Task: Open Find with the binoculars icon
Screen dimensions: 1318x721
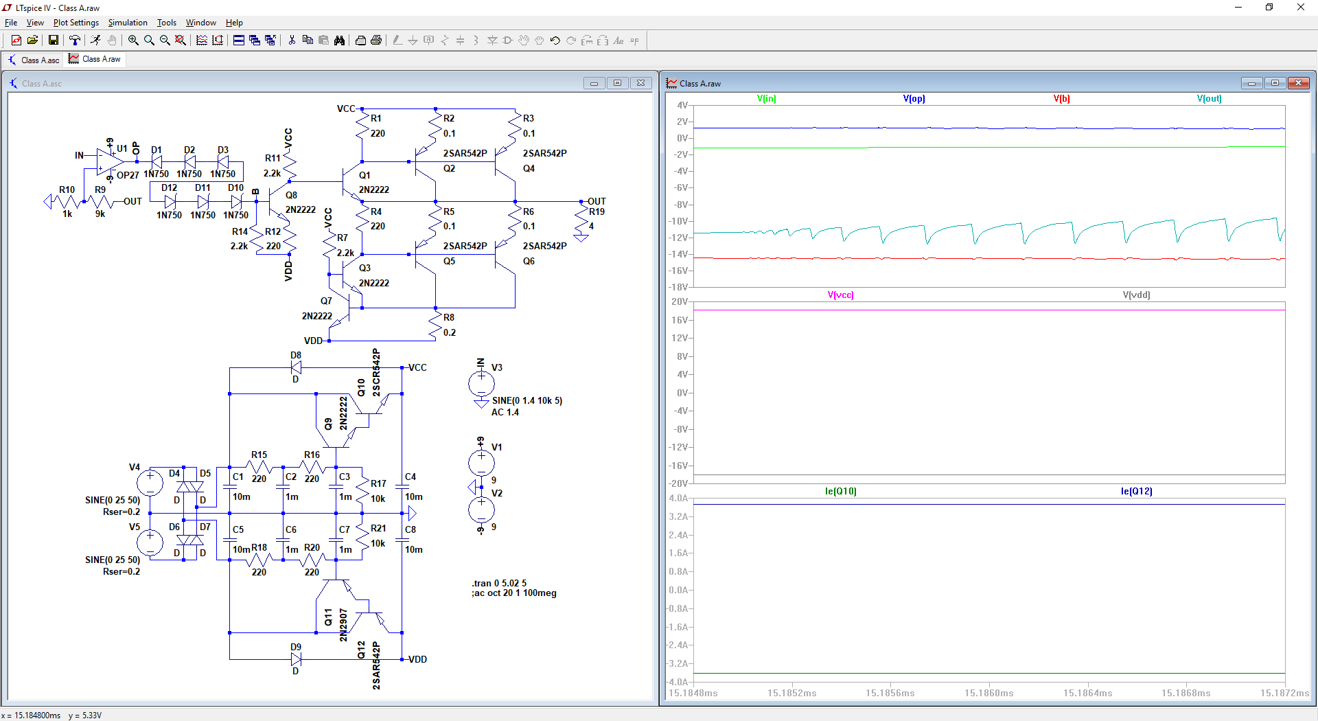Action: (339, 41)
